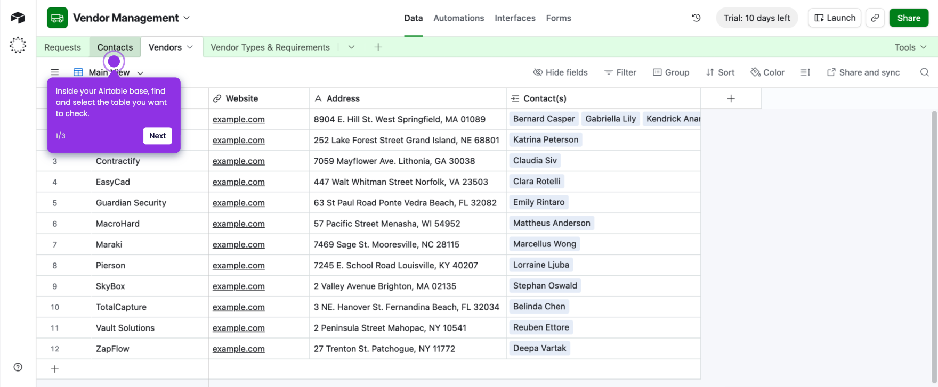Viewport: 938px width, 387px height.
Task: Add a new record row at bottom
Action: click(x=54, y=369)
